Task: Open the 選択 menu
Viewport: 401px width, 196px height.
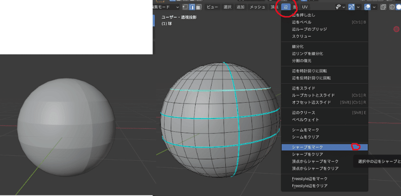Action: pos(228,7)
